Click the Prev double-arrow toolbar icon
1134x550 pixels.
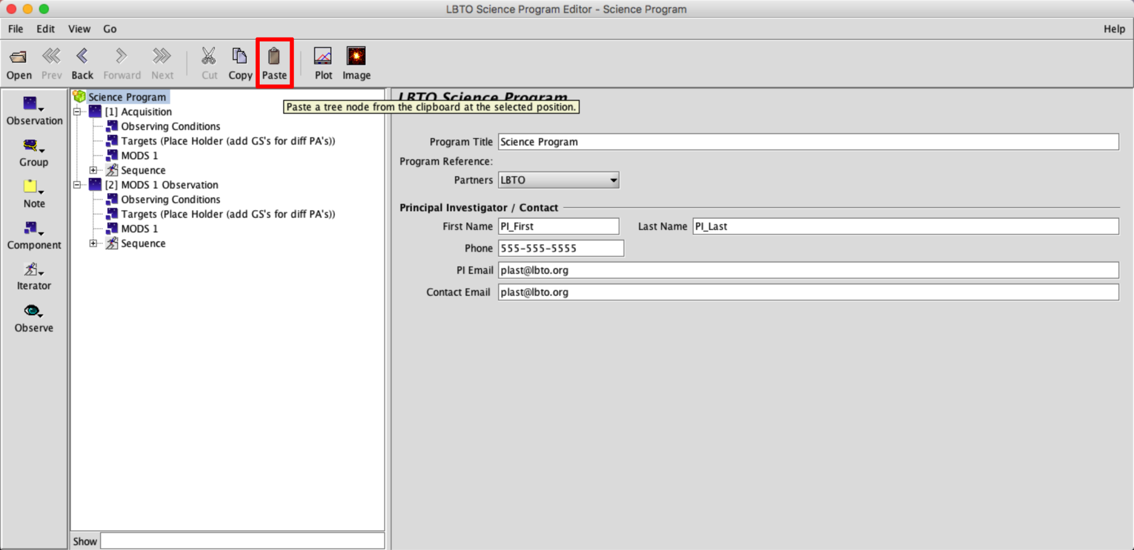51,64
